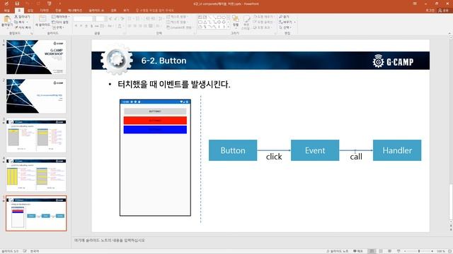This screenshot has height=254, width=453.
Task: Start slide show from status bar icon
Action: click(398, 251)
